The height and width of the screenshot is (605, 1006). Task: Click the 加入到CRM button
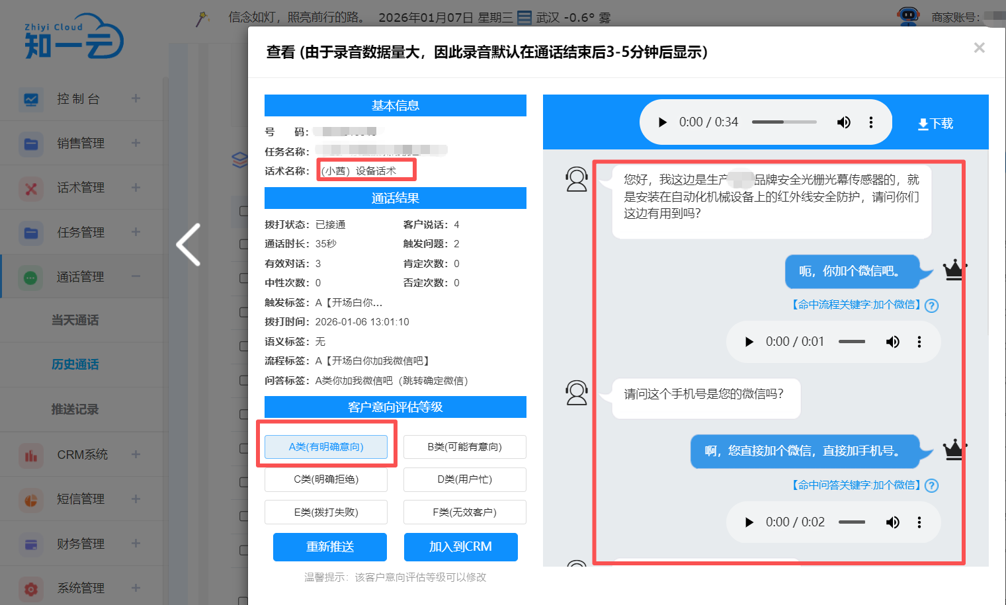tap(460, 547)
